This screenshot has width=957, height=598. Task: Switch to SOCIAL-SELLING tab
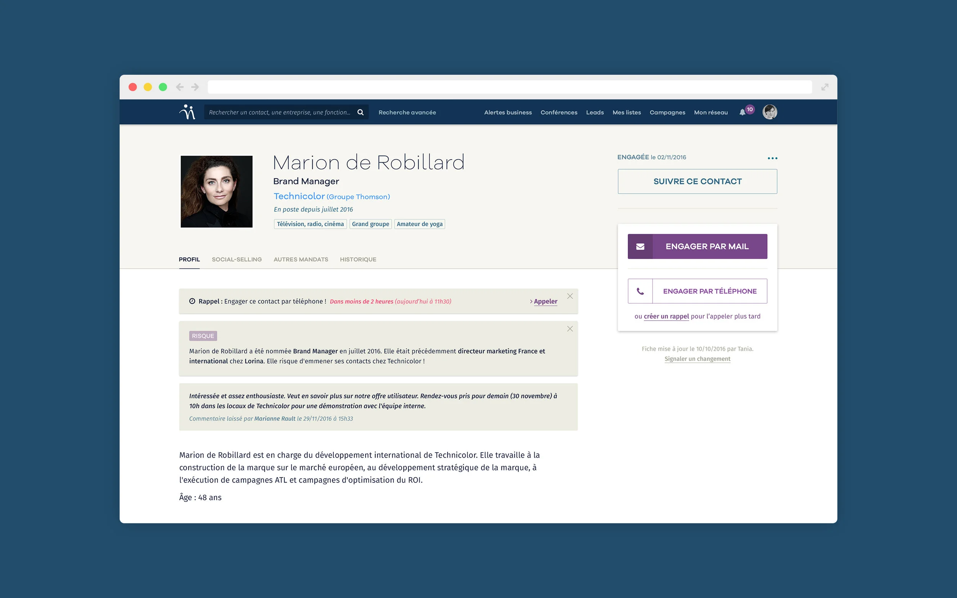(x=237, y=259)
